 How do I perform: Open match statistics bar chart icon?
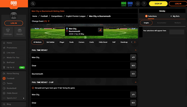click(100, 30)
